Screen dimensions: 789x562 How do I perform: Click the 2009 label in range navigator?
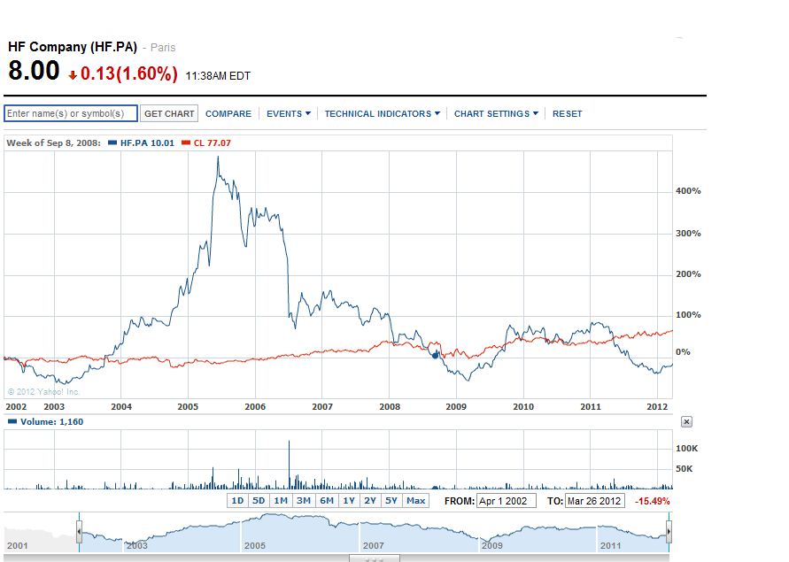pyautogui.click(x=491, y=545)
